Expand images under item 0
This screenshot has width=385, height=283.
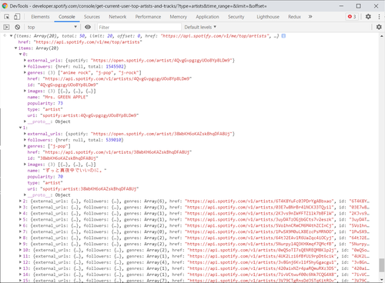pos(25,91)
